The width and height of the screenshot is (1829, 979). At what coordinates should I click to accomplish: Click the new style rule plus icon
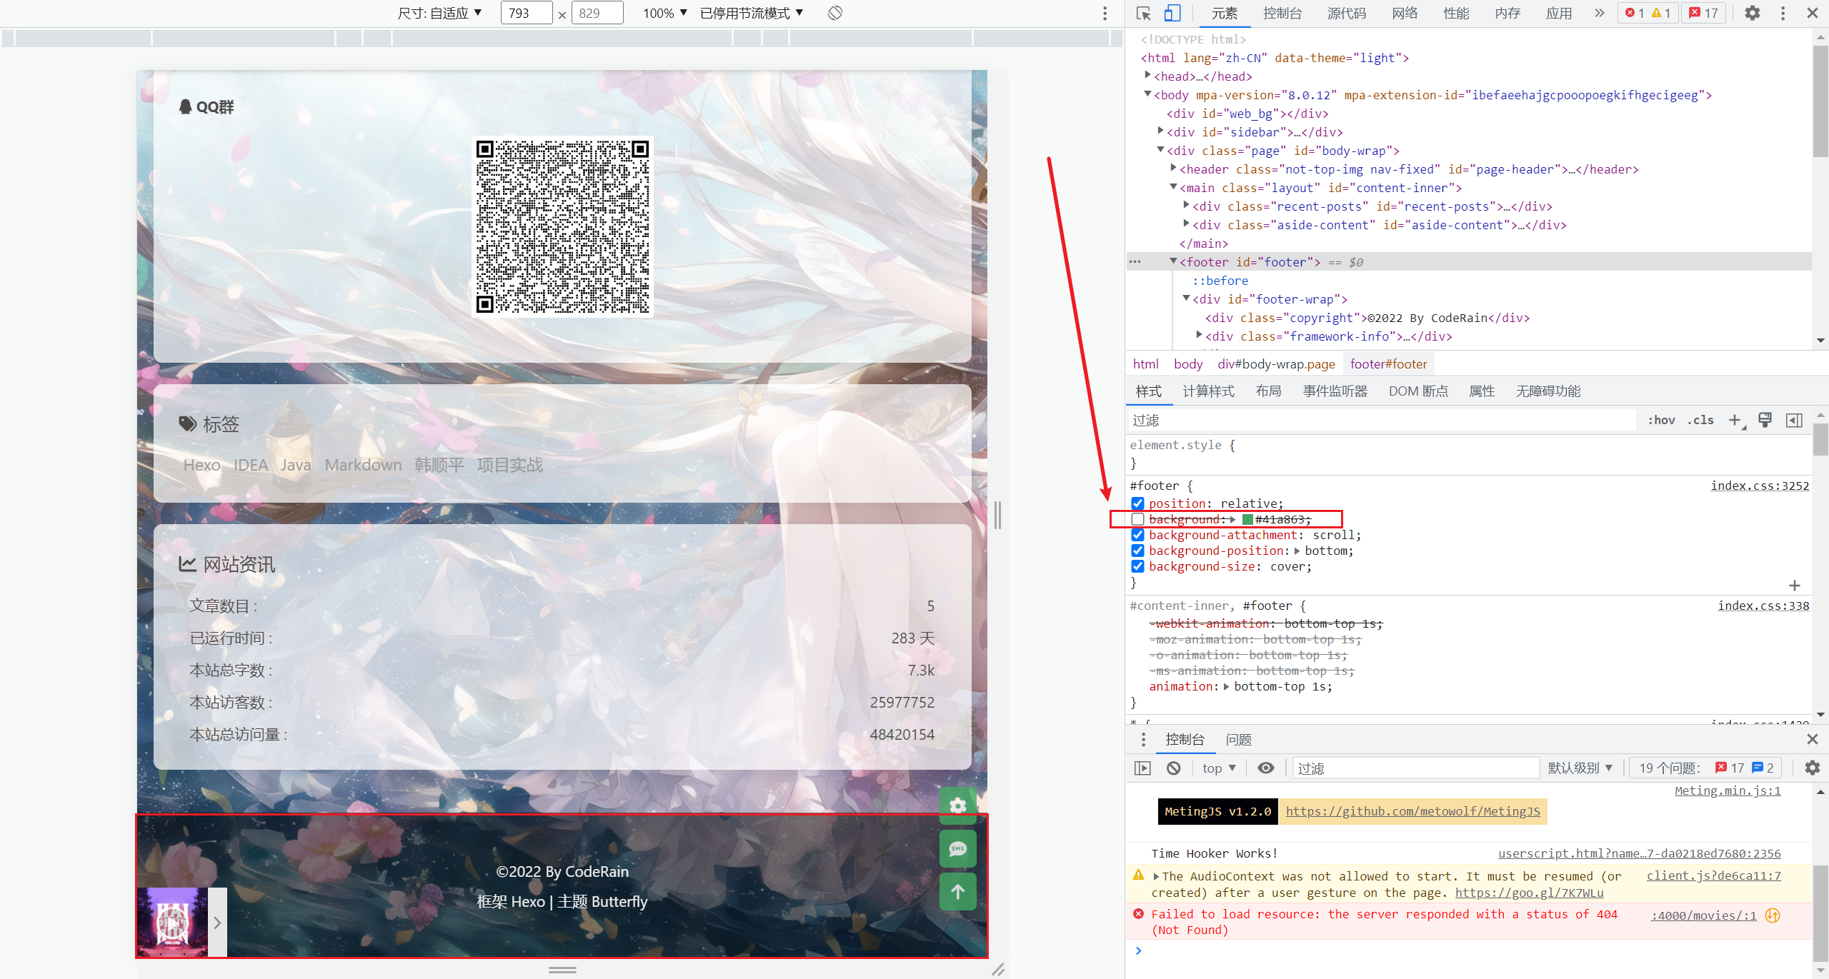tap(1735, 420)
